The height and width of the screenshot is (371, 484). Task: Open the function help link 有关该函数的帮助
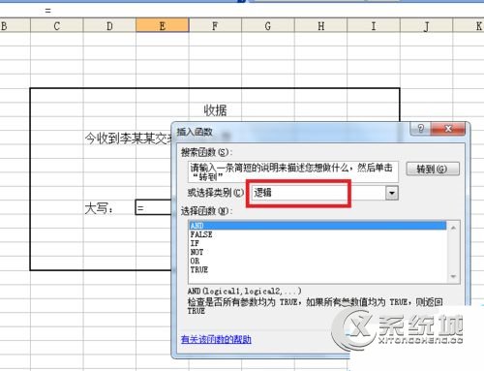(x=216, y=339)
